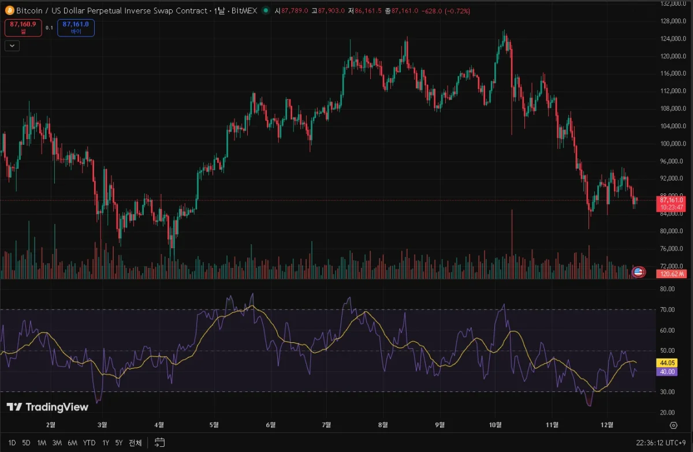The width and height of the screenshot is (693, 452).
Task: Select the 5D time range
Action: click(x=26, y=443)
